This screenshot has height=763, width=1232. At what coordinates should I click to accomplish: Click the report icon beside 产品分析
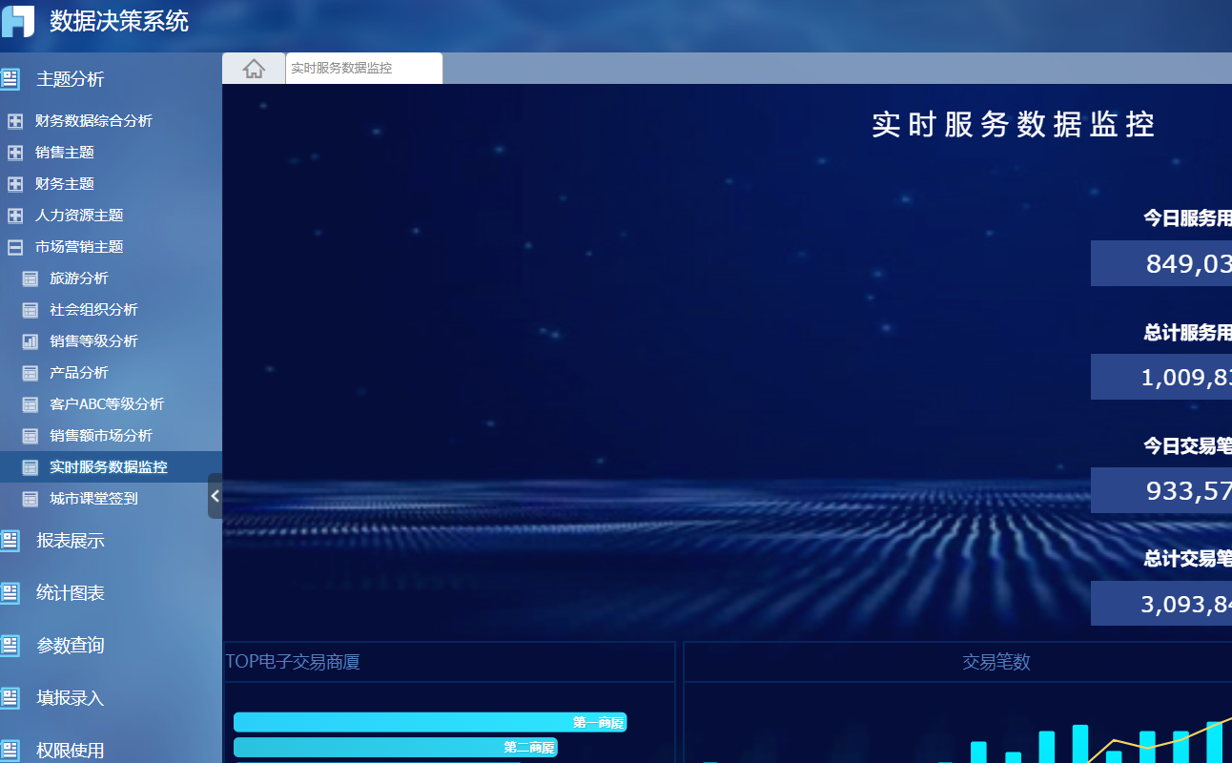31,373
